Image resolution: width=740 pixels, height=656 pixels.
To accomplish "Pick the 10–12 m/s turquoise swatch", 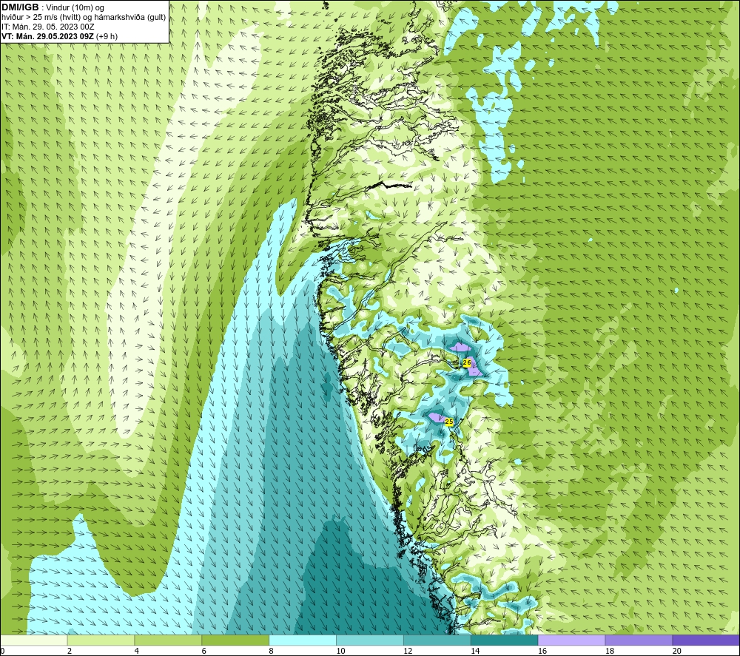I will (x=370, y=640).
